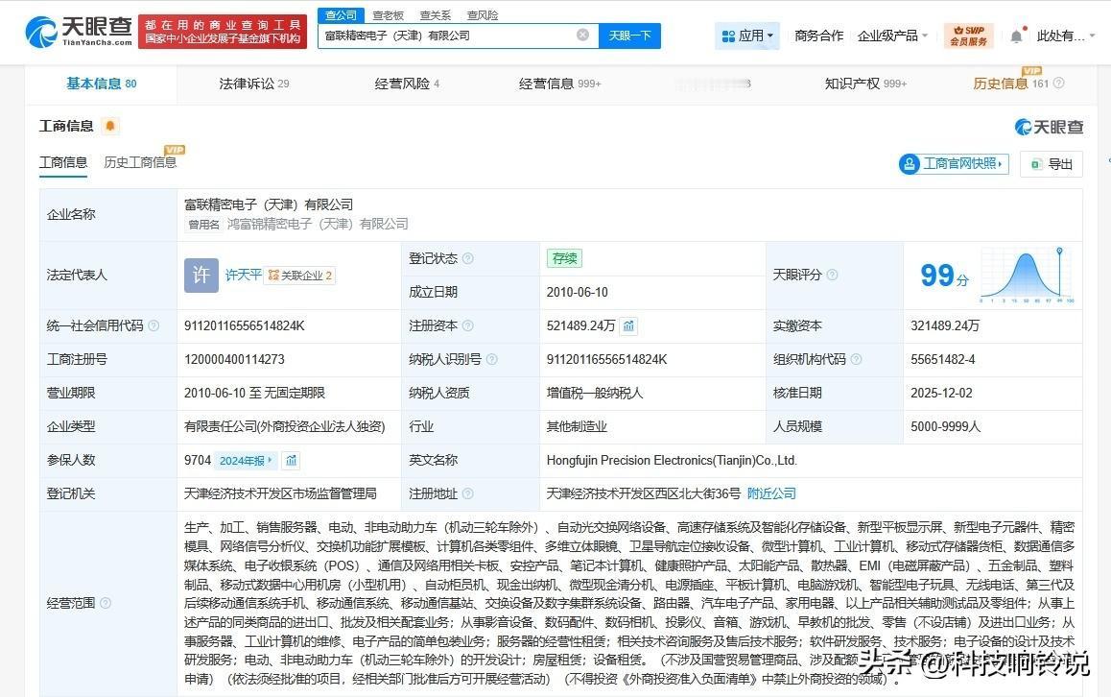Open the 企业级产品 dropdown

pos(889,35)
